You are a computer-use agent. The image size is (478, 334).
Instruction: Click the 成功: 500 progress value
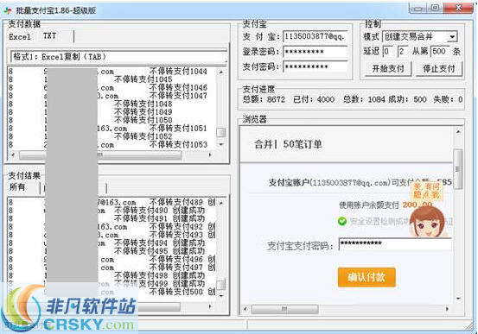407,99
